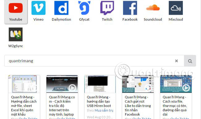
Task: Open thumbnail of USB Hiren boot video
Action: [100, 84]
